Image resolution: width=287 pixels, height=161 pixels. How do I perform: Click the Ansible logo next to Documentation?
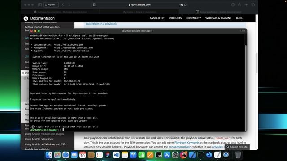[26, 18]
